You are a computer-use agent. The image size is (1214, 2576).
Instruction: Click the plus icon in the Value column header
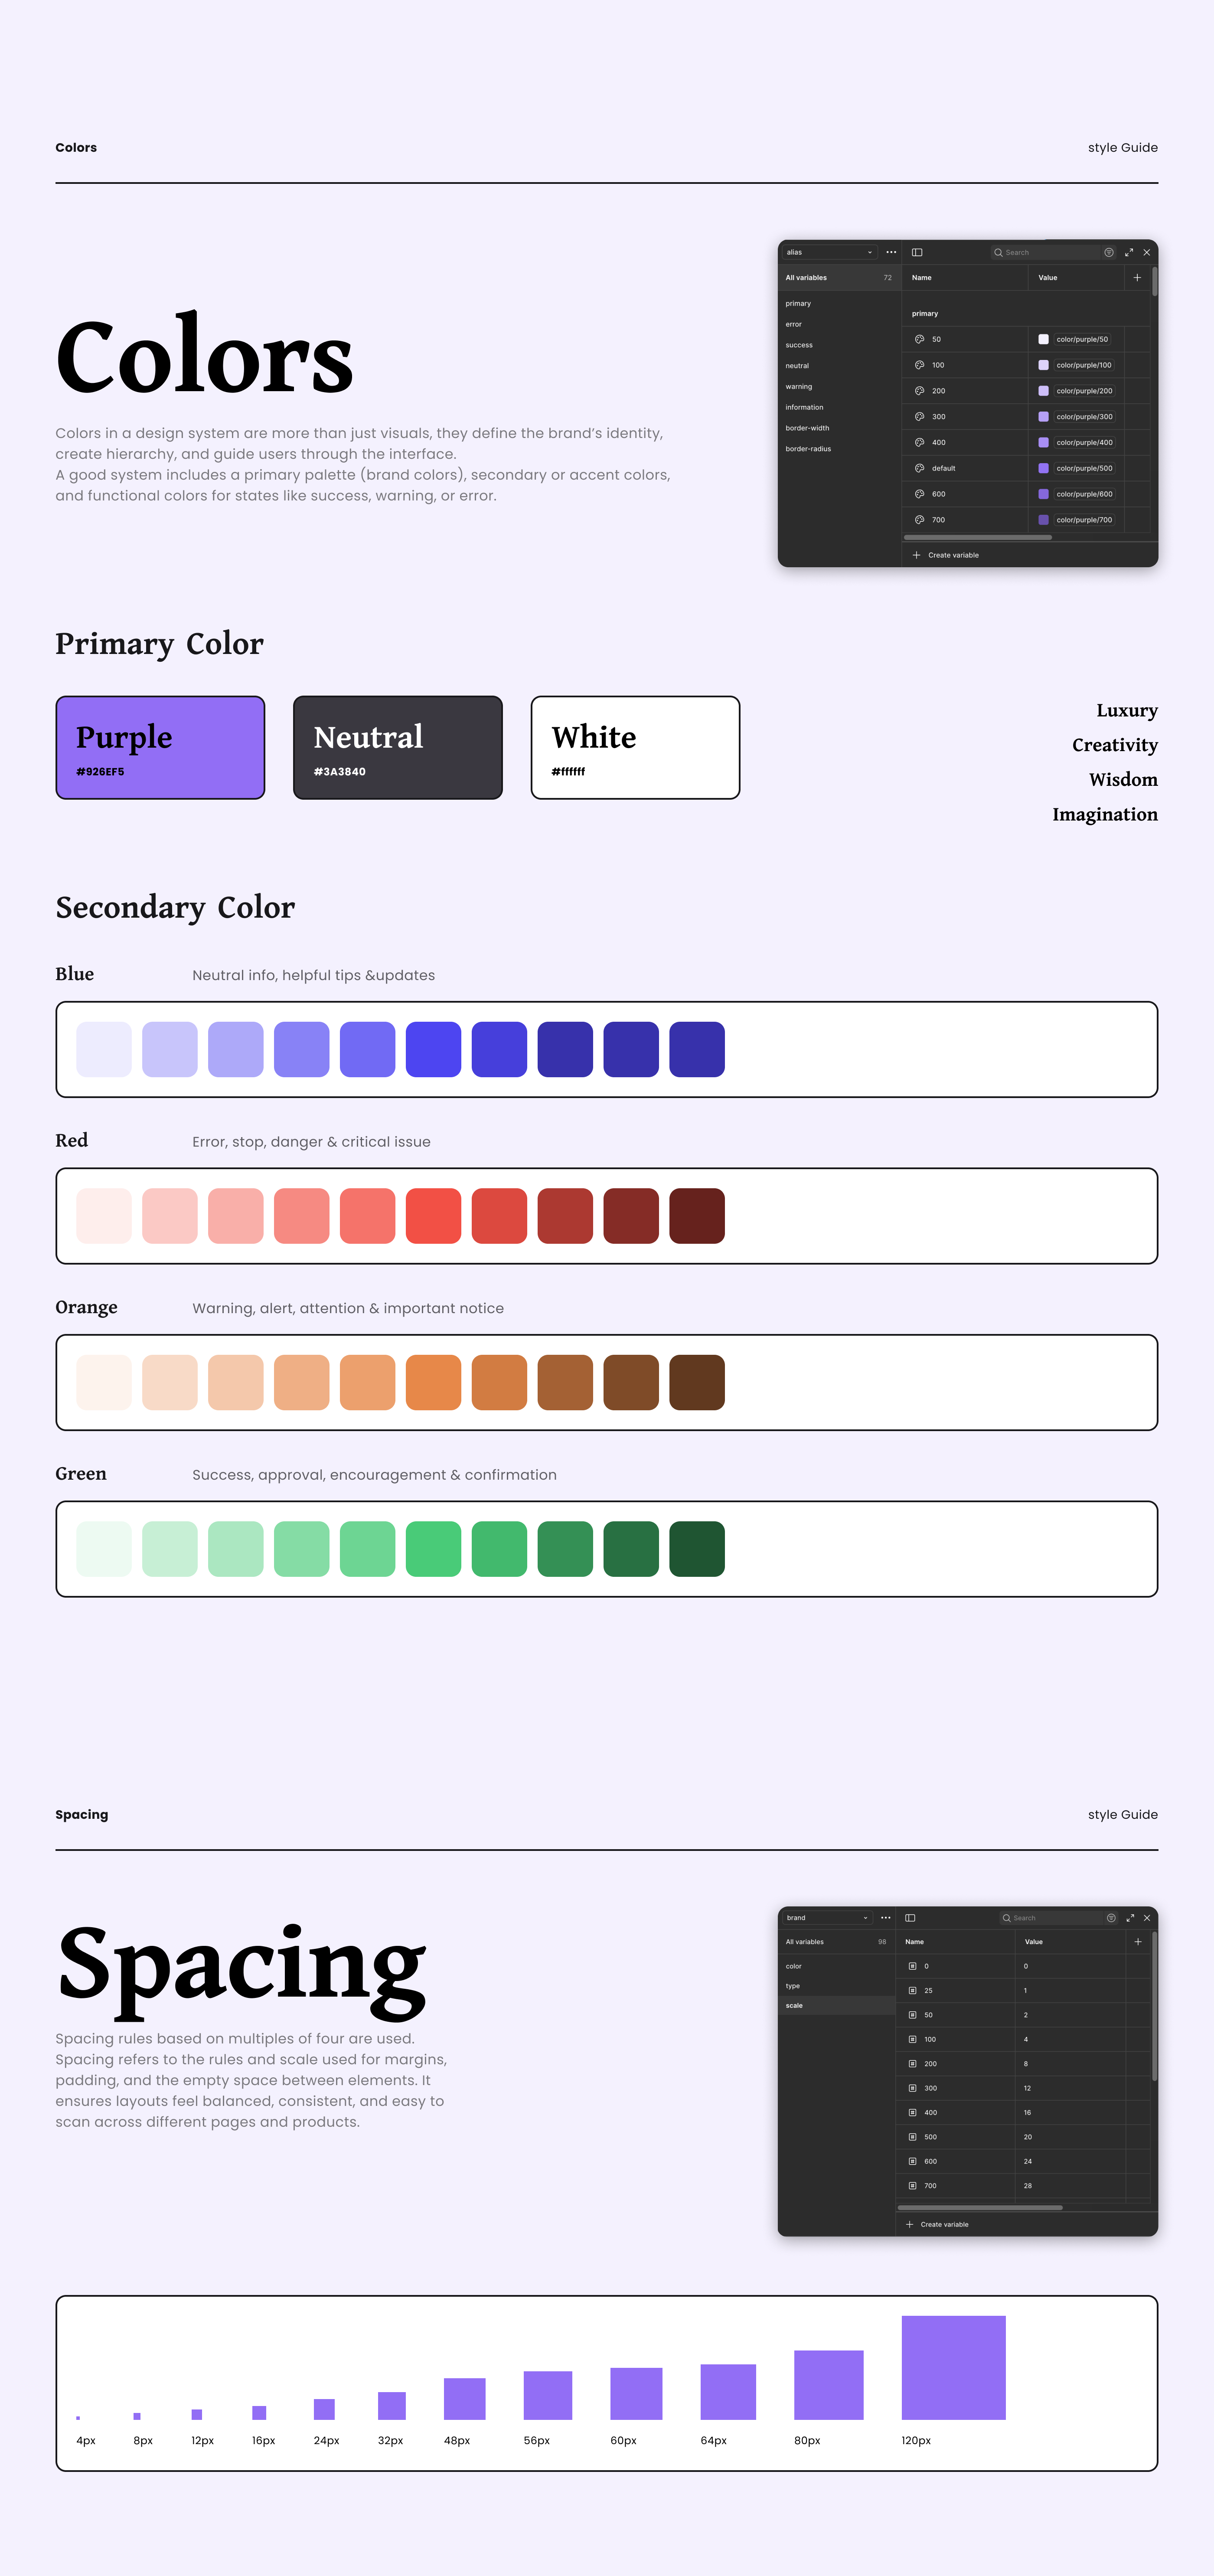(x=1137, y=278)
